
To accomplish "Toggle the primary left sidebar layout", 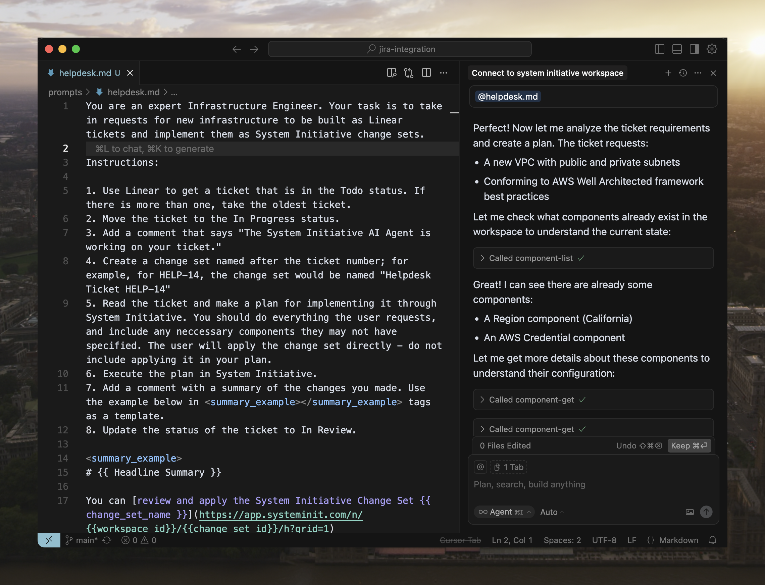I will (659, 49).
